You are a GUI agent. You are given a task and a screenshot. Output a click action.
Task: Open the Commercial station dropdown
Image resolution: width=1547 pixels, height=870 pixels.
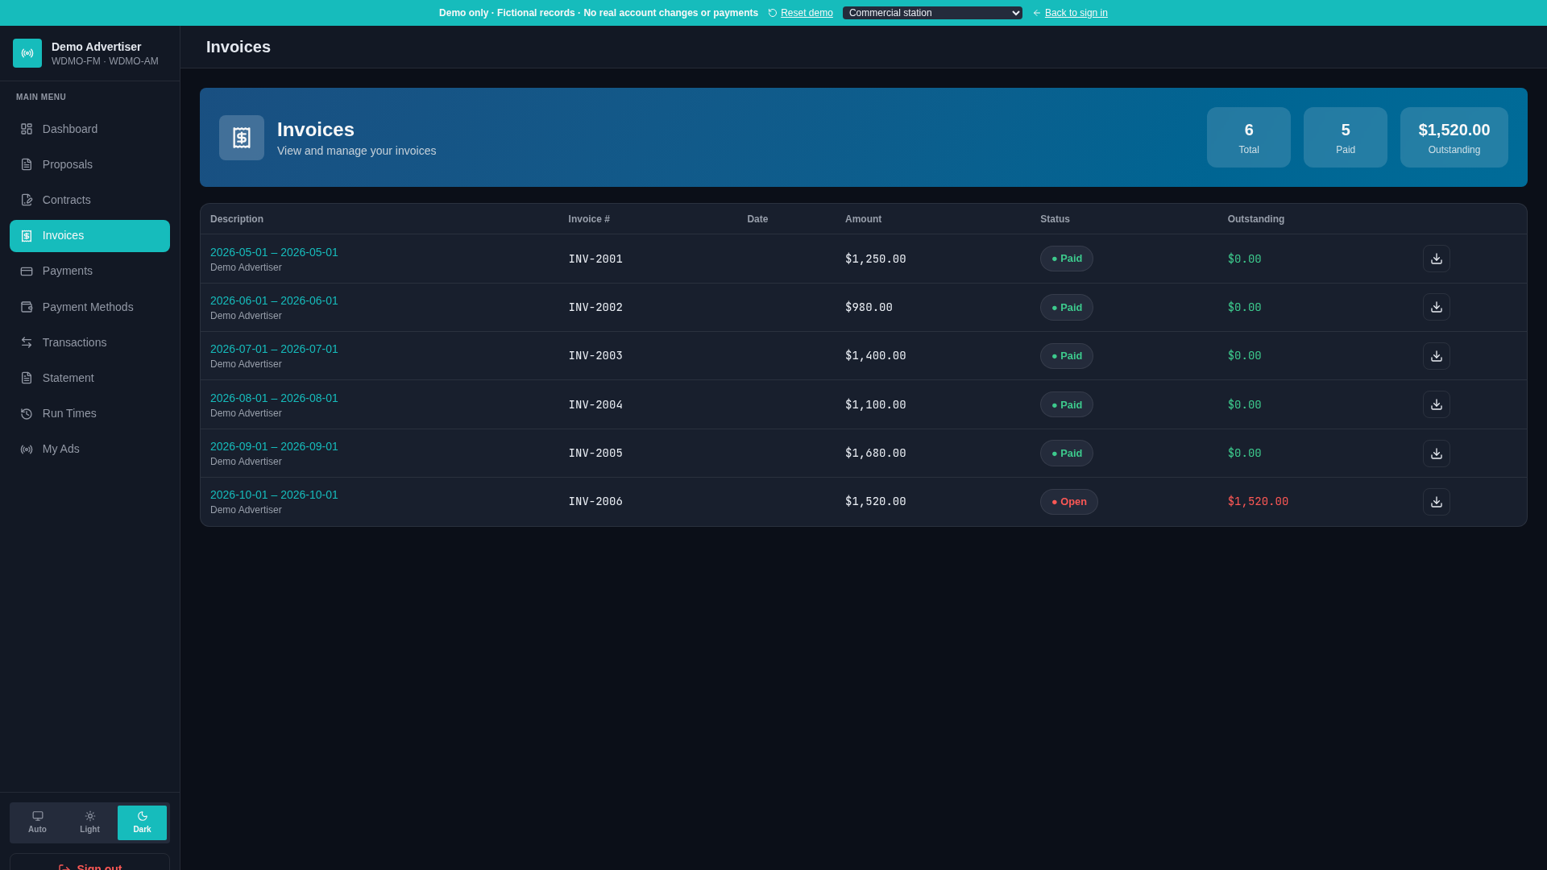pyautogui.click(x=932, y=13)
